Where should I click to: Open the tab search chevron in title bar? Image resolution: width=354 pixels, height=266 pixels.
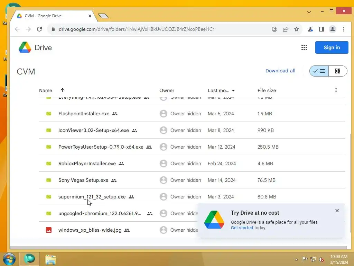tap(309, 12)
